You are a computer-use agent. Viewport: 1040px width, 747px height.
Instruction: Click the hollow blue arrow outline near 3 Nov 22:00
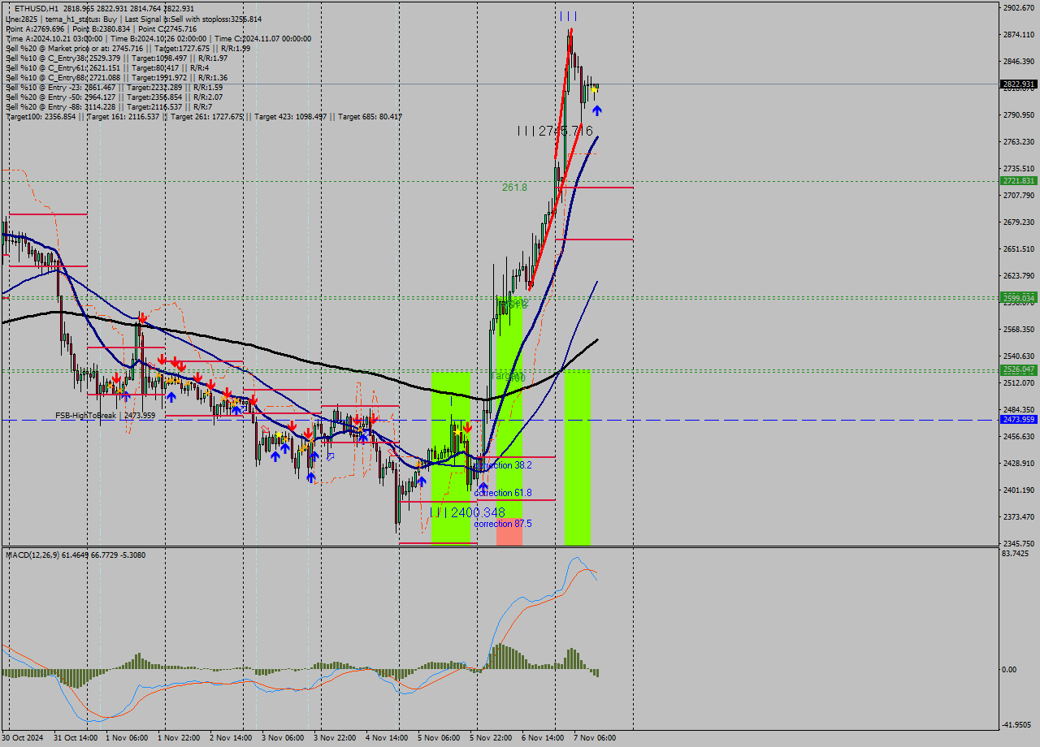coord(331,456)
